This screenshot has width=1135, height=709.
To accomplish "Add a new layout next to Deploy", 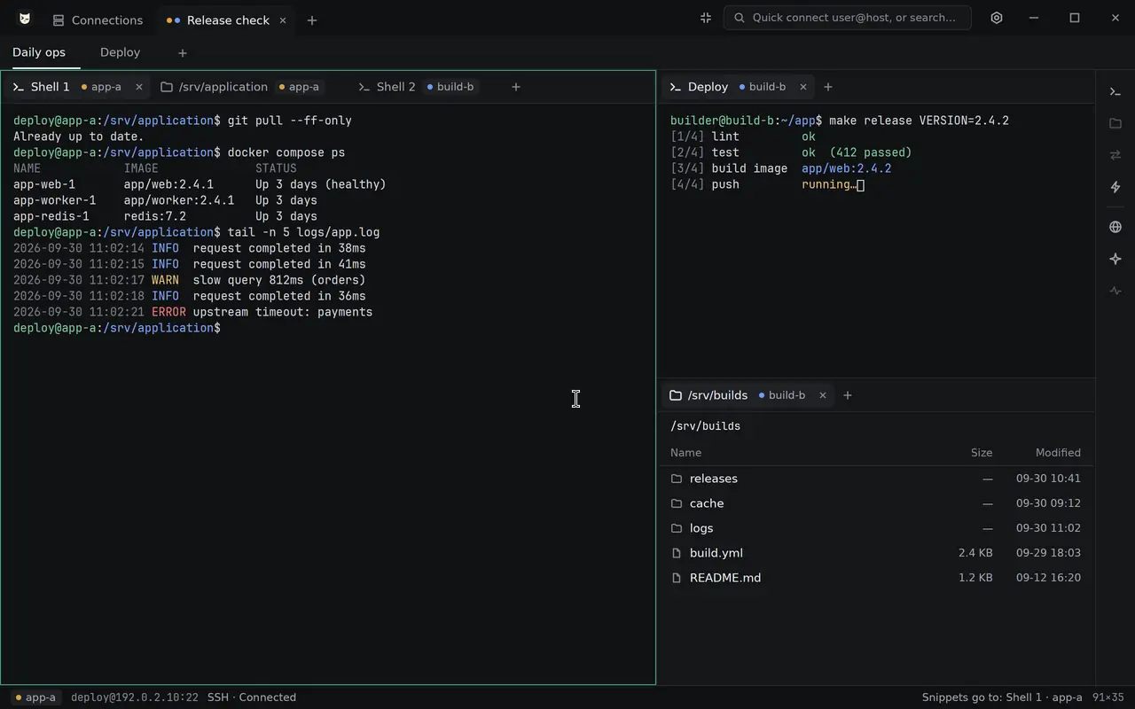I will (183, 53).
